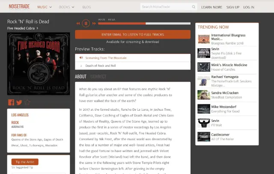The image size is (274, 174).
Task: Open the Alternative subgenre link
Action: 18,127
